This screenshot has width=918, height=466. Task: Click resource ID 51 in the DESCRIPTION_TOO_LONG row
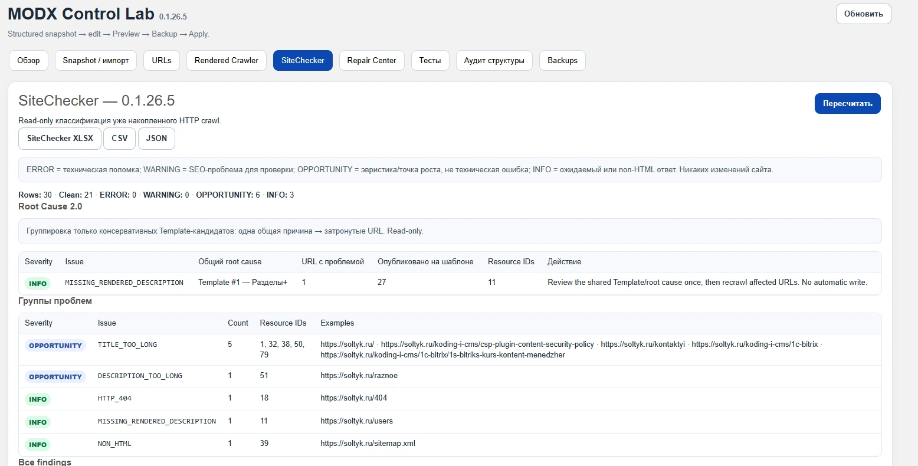[264, 376]
